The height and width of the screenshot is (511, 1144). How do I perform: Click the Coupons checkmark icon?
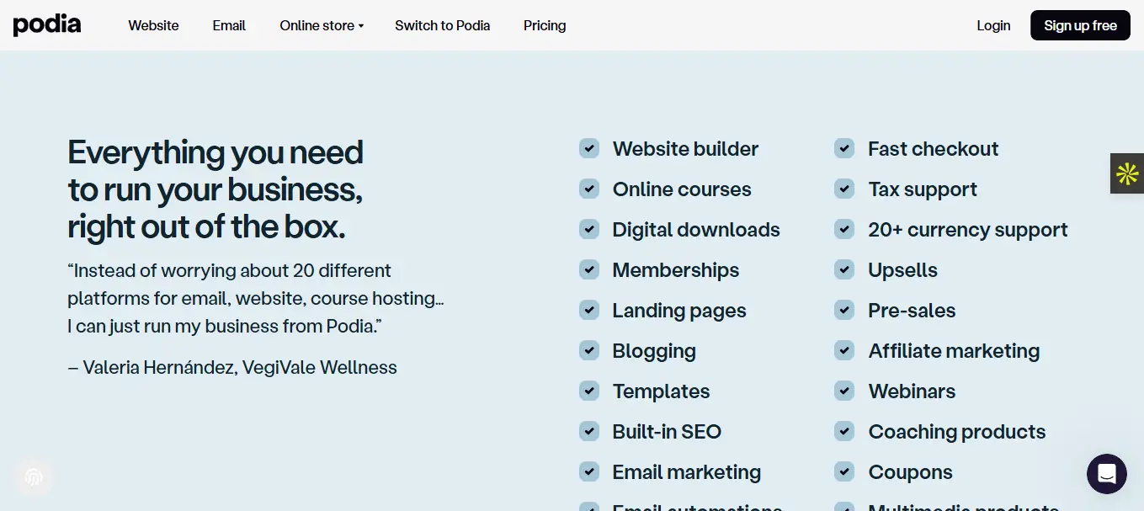coord(844,472)
